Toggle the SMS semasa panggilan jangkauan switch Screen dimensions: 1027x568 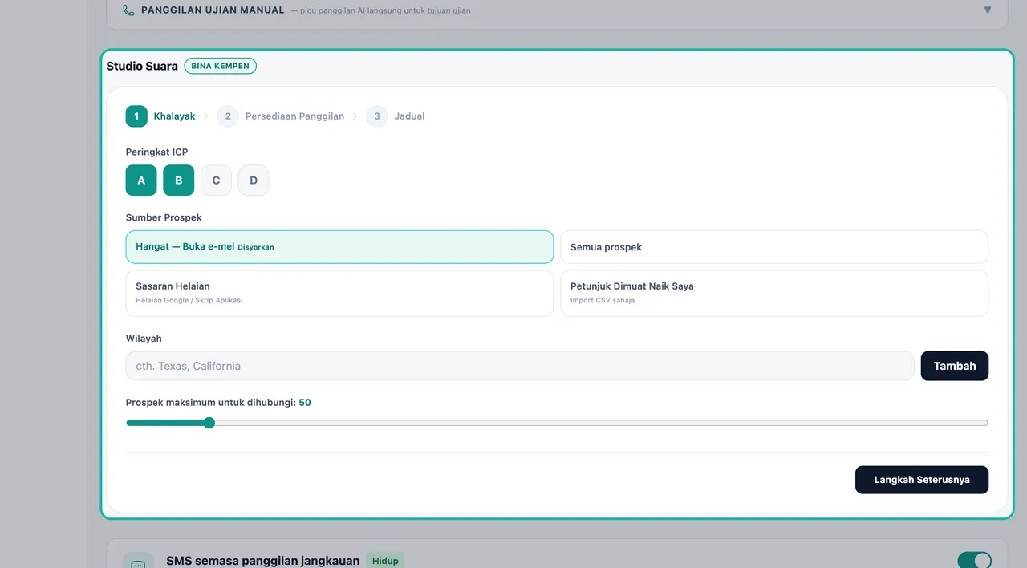pos(974,561)
